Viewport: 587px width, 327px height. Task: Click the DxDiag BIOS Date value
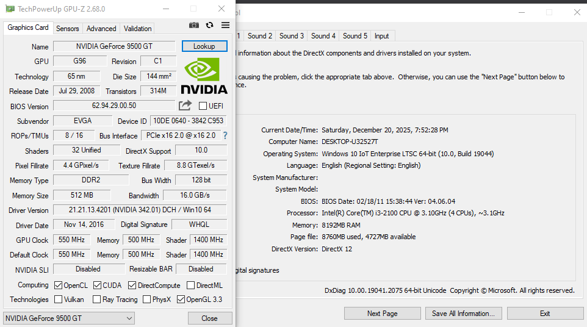(x=388, y=201)
